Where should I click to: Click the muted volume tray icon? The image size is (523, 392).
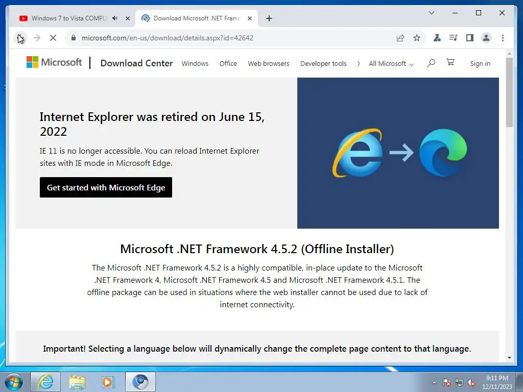(471, 382)
